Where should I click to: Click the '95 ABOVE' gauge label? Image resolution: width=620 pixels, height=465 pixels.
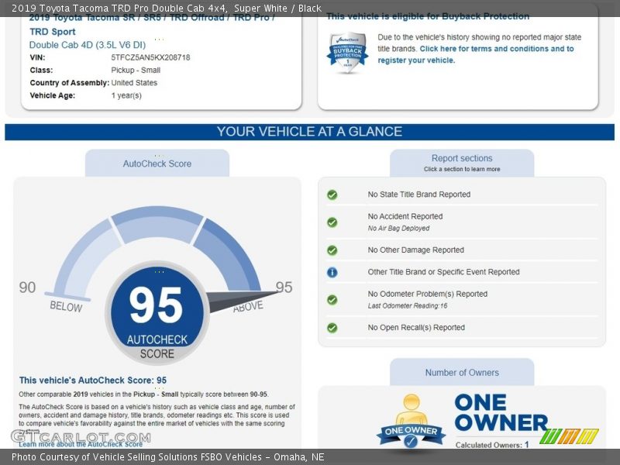tap(263, 296)
